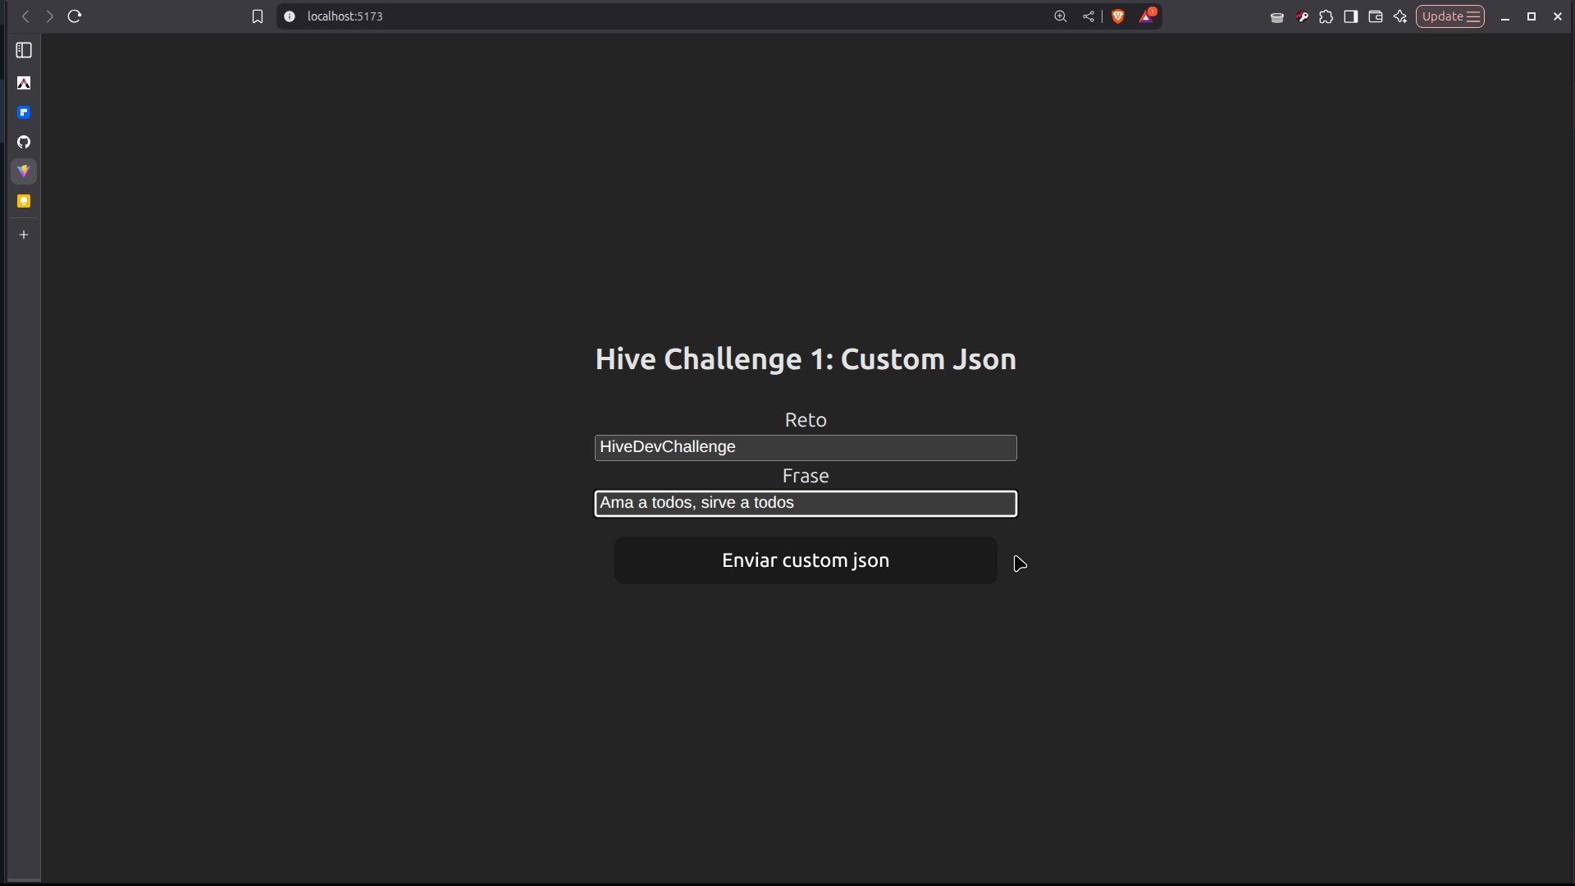The height and width of the screenshot is (886, 1575).
Task: Open the zoom magnifier icon in address bar
Action: [x=1061, y=16]
